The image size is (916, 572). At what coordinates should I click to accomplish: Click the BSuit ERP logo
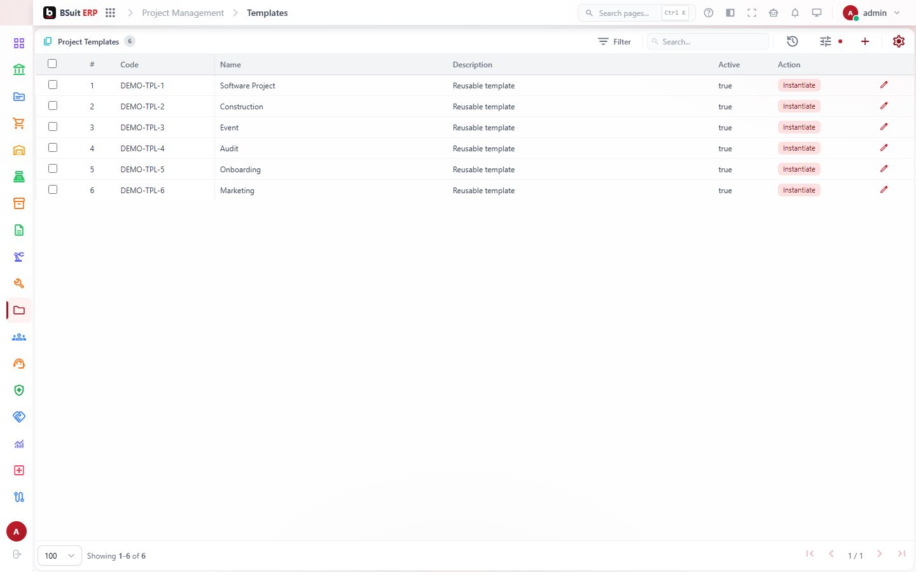pyautogui.click(x=71, y=13)
